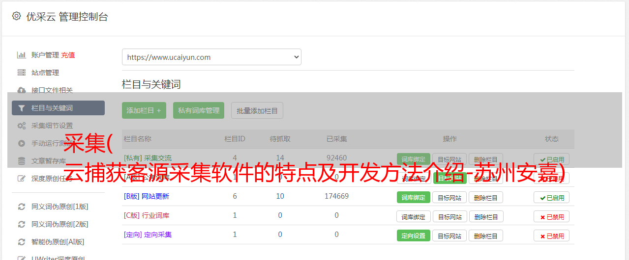Click the bar chart icon for 账户管理
This screenshot has width=629, height=260.
pos(21,55)
